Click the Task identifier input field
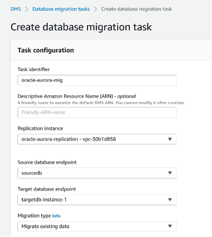This screenshot has width=212, height=237. point(97,80)
